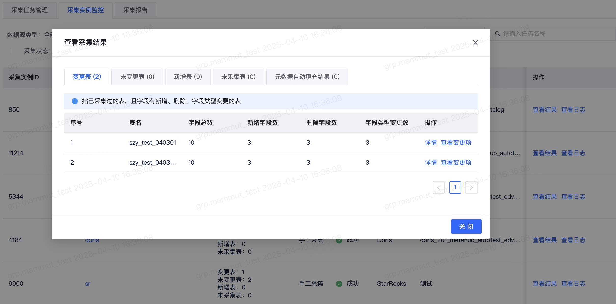Select the 采集实例监控 tab in background page
The height and width of the screenshot is (304, 616).
coord(86,10)
